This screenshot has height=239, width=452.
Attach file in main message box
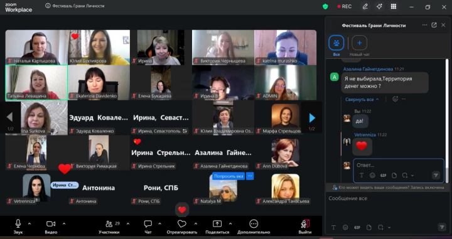(369, 228)
